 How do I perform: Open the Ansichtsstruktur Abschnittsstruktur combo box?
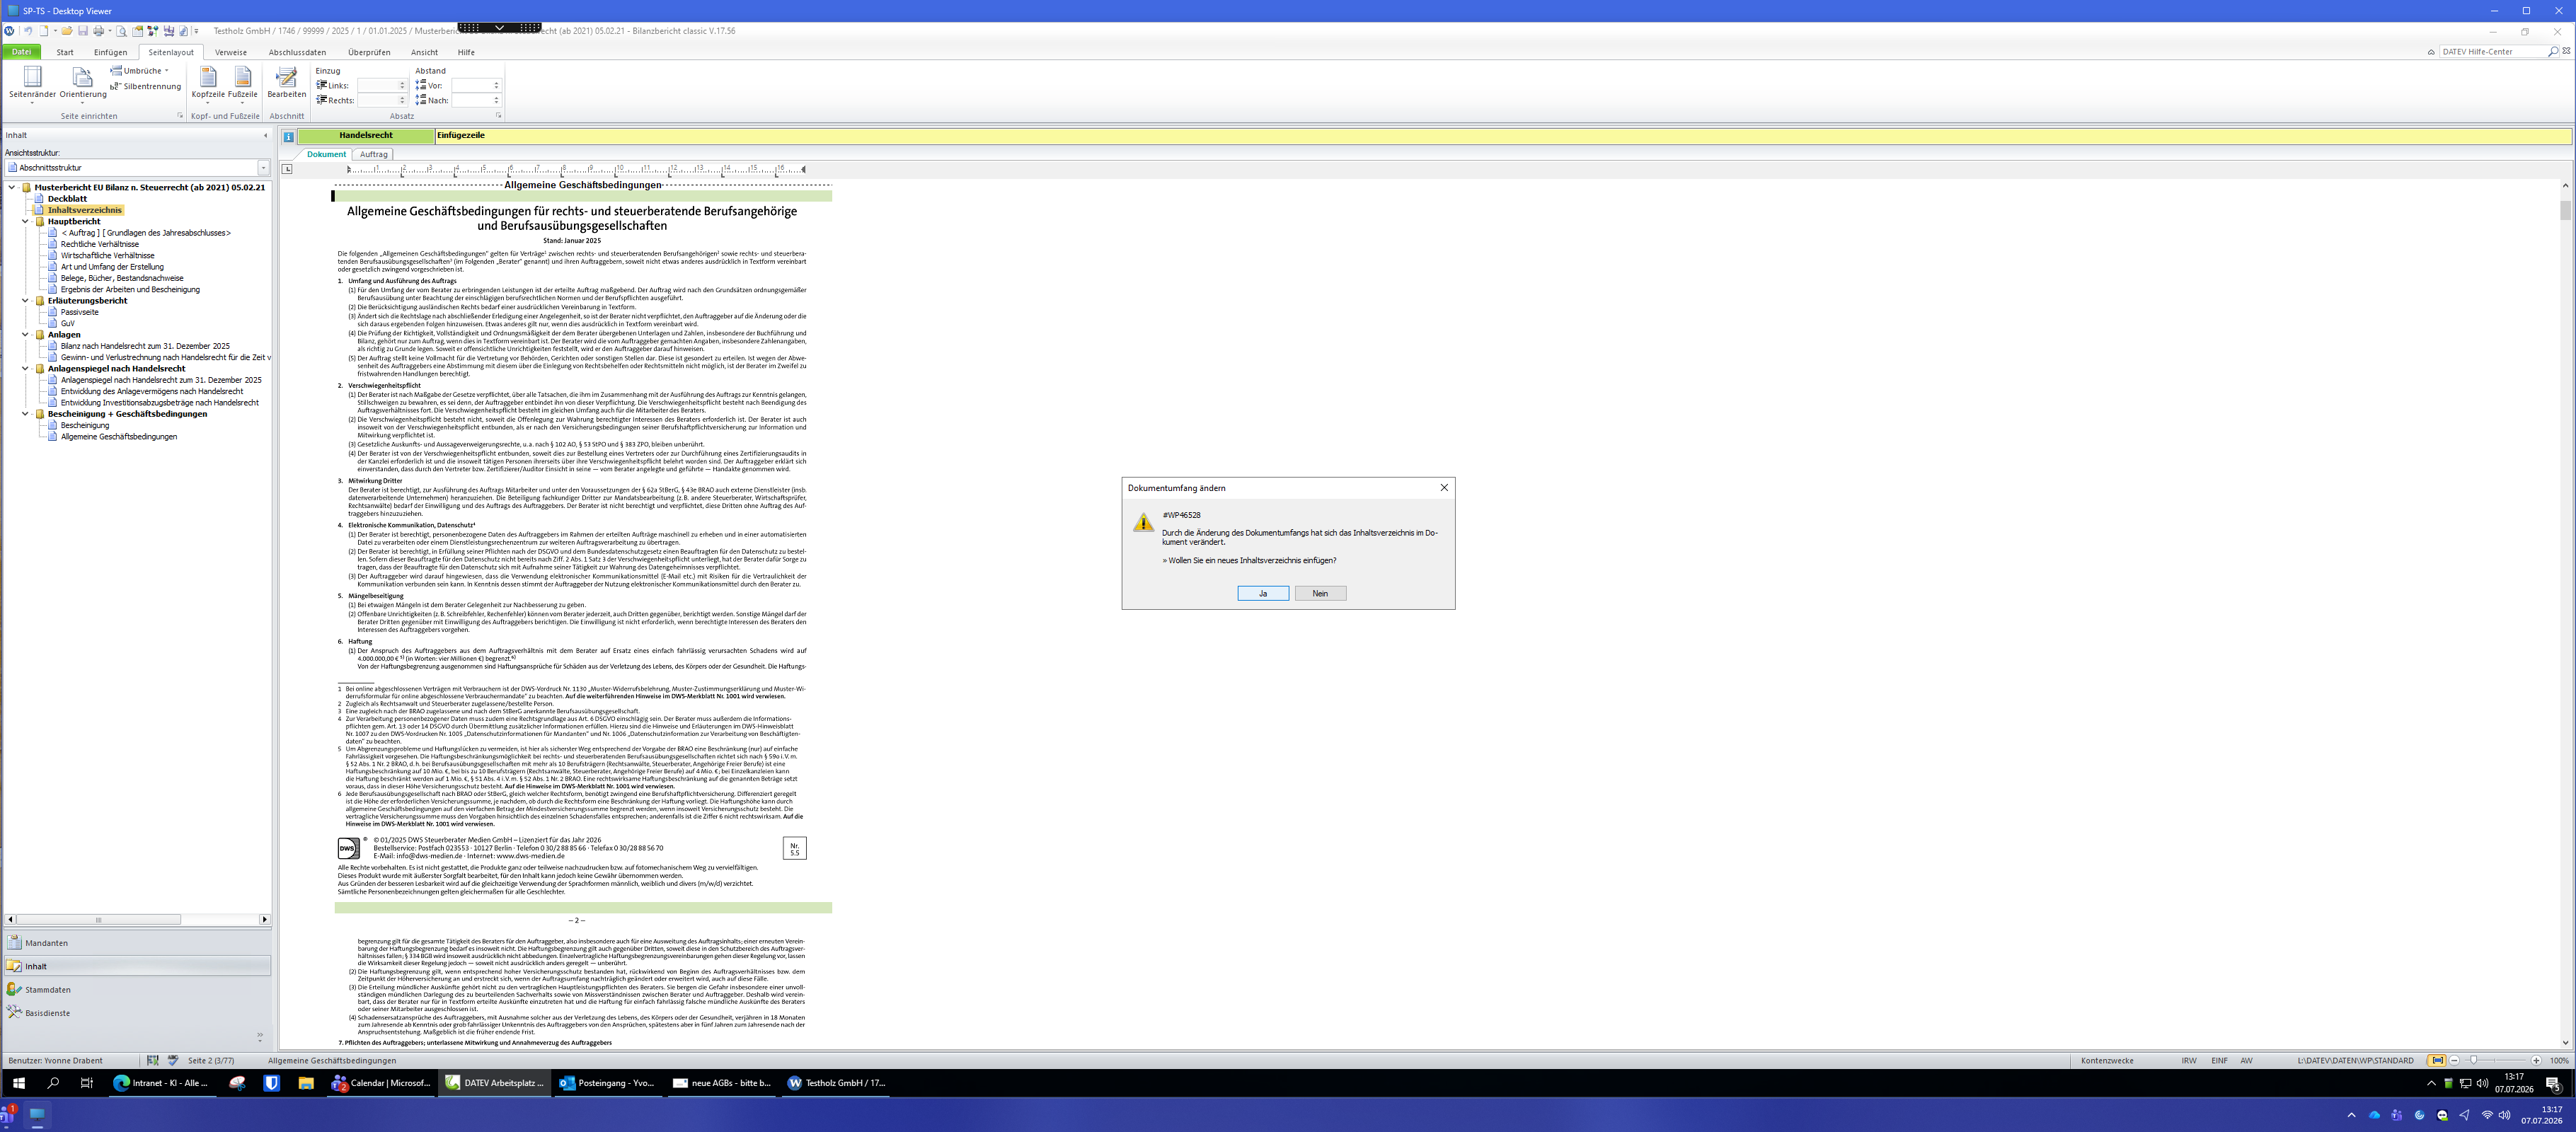(x=137, y=168)
